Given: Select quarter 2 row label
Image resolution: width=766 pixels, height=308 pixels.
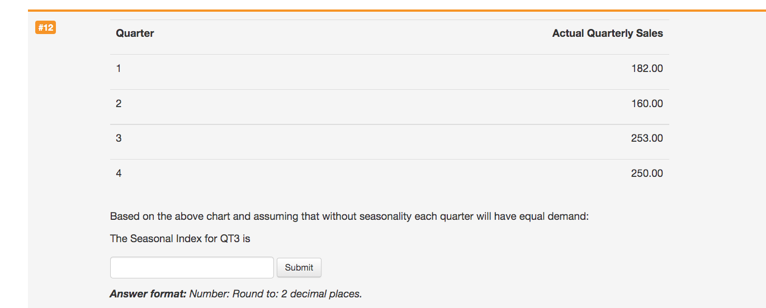Looking at the screenshot, I should [119, 104].
